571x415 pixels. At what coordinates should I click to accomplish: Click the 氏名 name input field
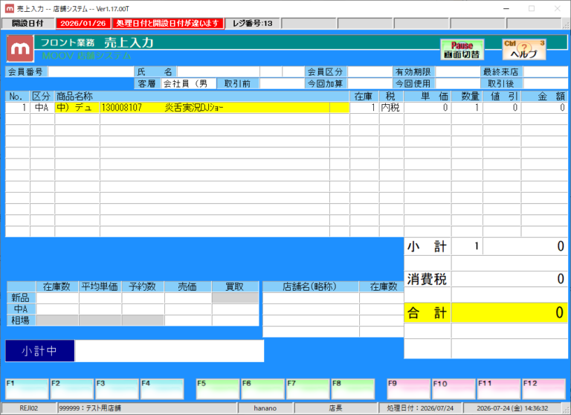coord(219,72)
